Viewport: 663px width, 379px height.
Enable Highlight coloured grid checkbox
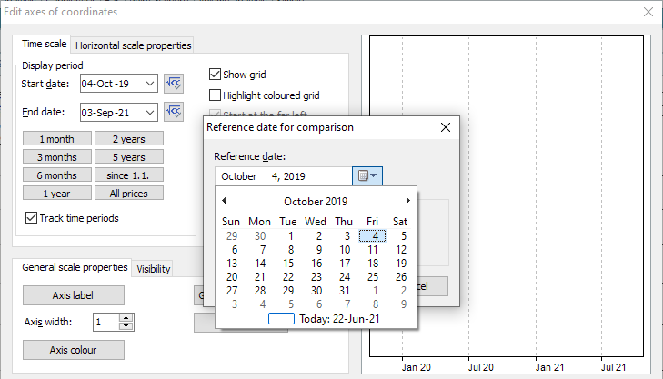[x=216, y=95]
